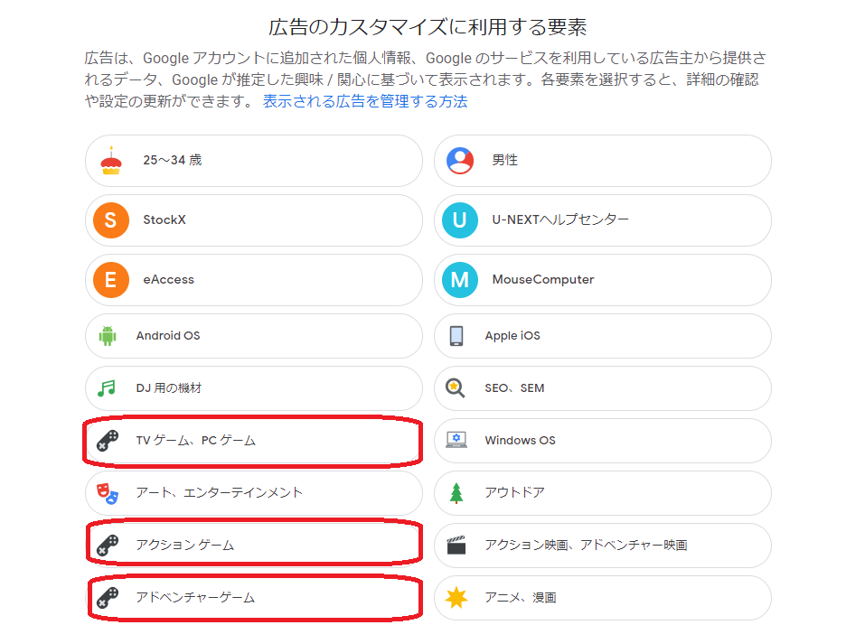Click the gamepad icon for アドベンチャーゲーム
This screenshot has width=846, height=625.
[x=108, y=598]
